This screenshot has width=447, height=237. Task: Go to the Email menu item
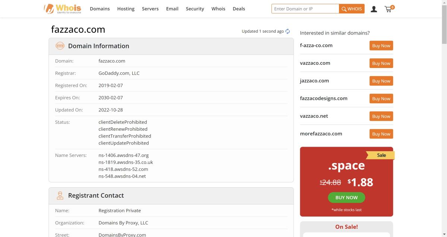click(x=172, y=9)
